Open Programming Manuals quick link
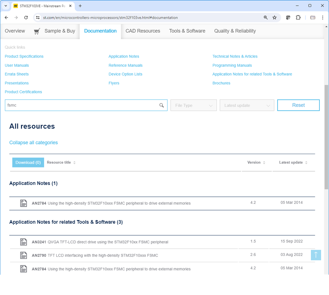 point(232,65)
